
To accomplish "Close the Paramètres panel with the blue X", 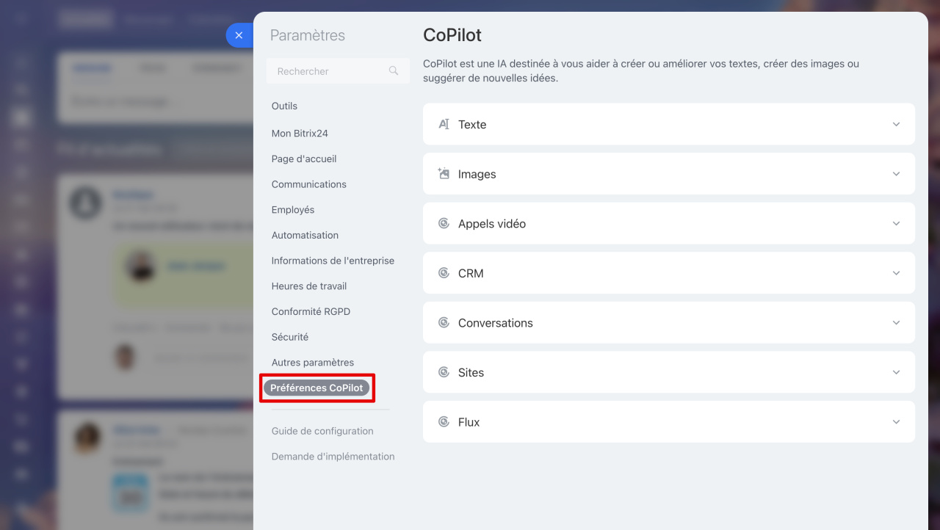I will (x=239, y=35).
